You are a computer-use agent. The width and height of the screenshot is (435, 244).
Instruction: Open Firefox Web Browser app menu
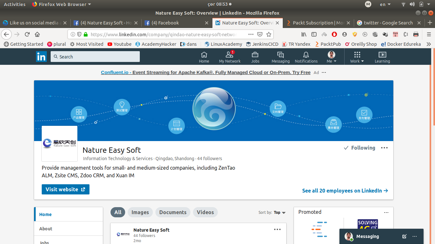click(x=61, y=4)
